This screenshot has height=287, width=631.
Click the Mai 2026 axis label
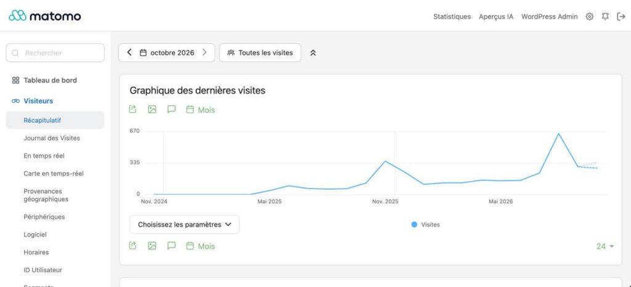tap(500, 201)
